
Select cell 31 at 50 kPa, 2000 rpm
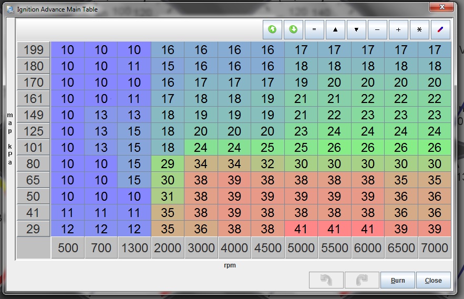(168, 197)
